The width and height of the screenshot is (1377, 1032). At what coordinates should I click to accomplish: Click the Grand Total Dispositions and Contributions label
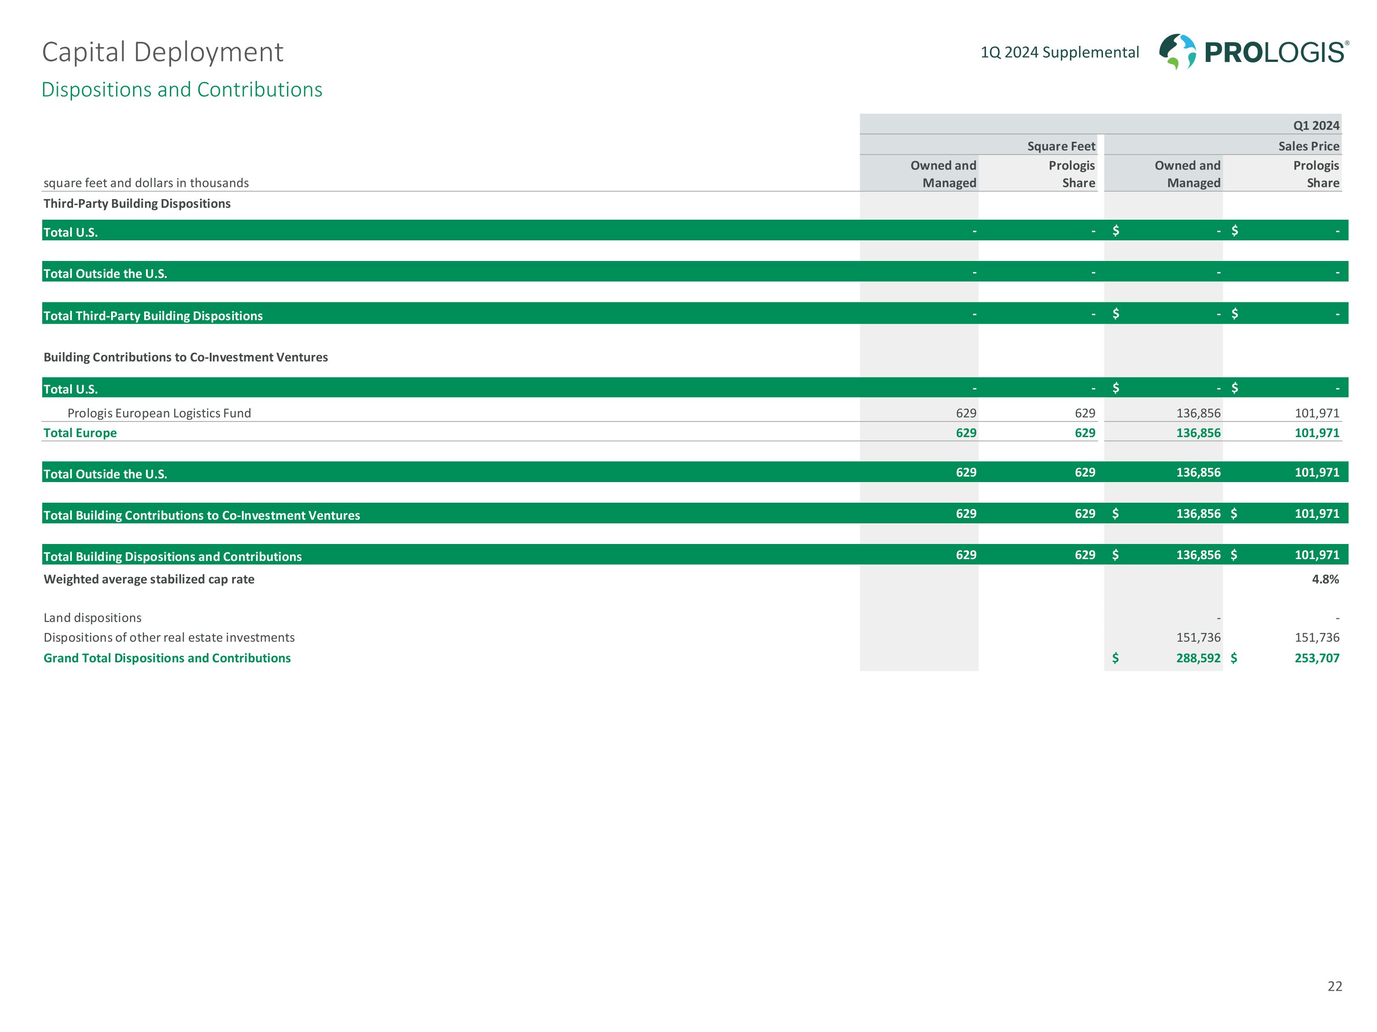tap(167, 658)
